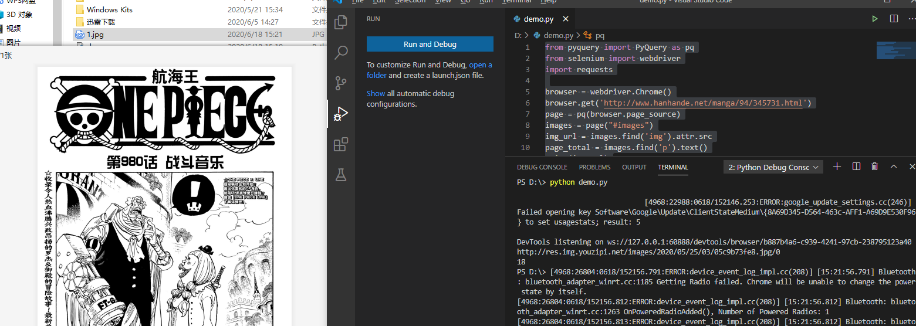Open '3D 对象' in Explorer navigation pane
The image size is (916, 326).
coord(19,14)
